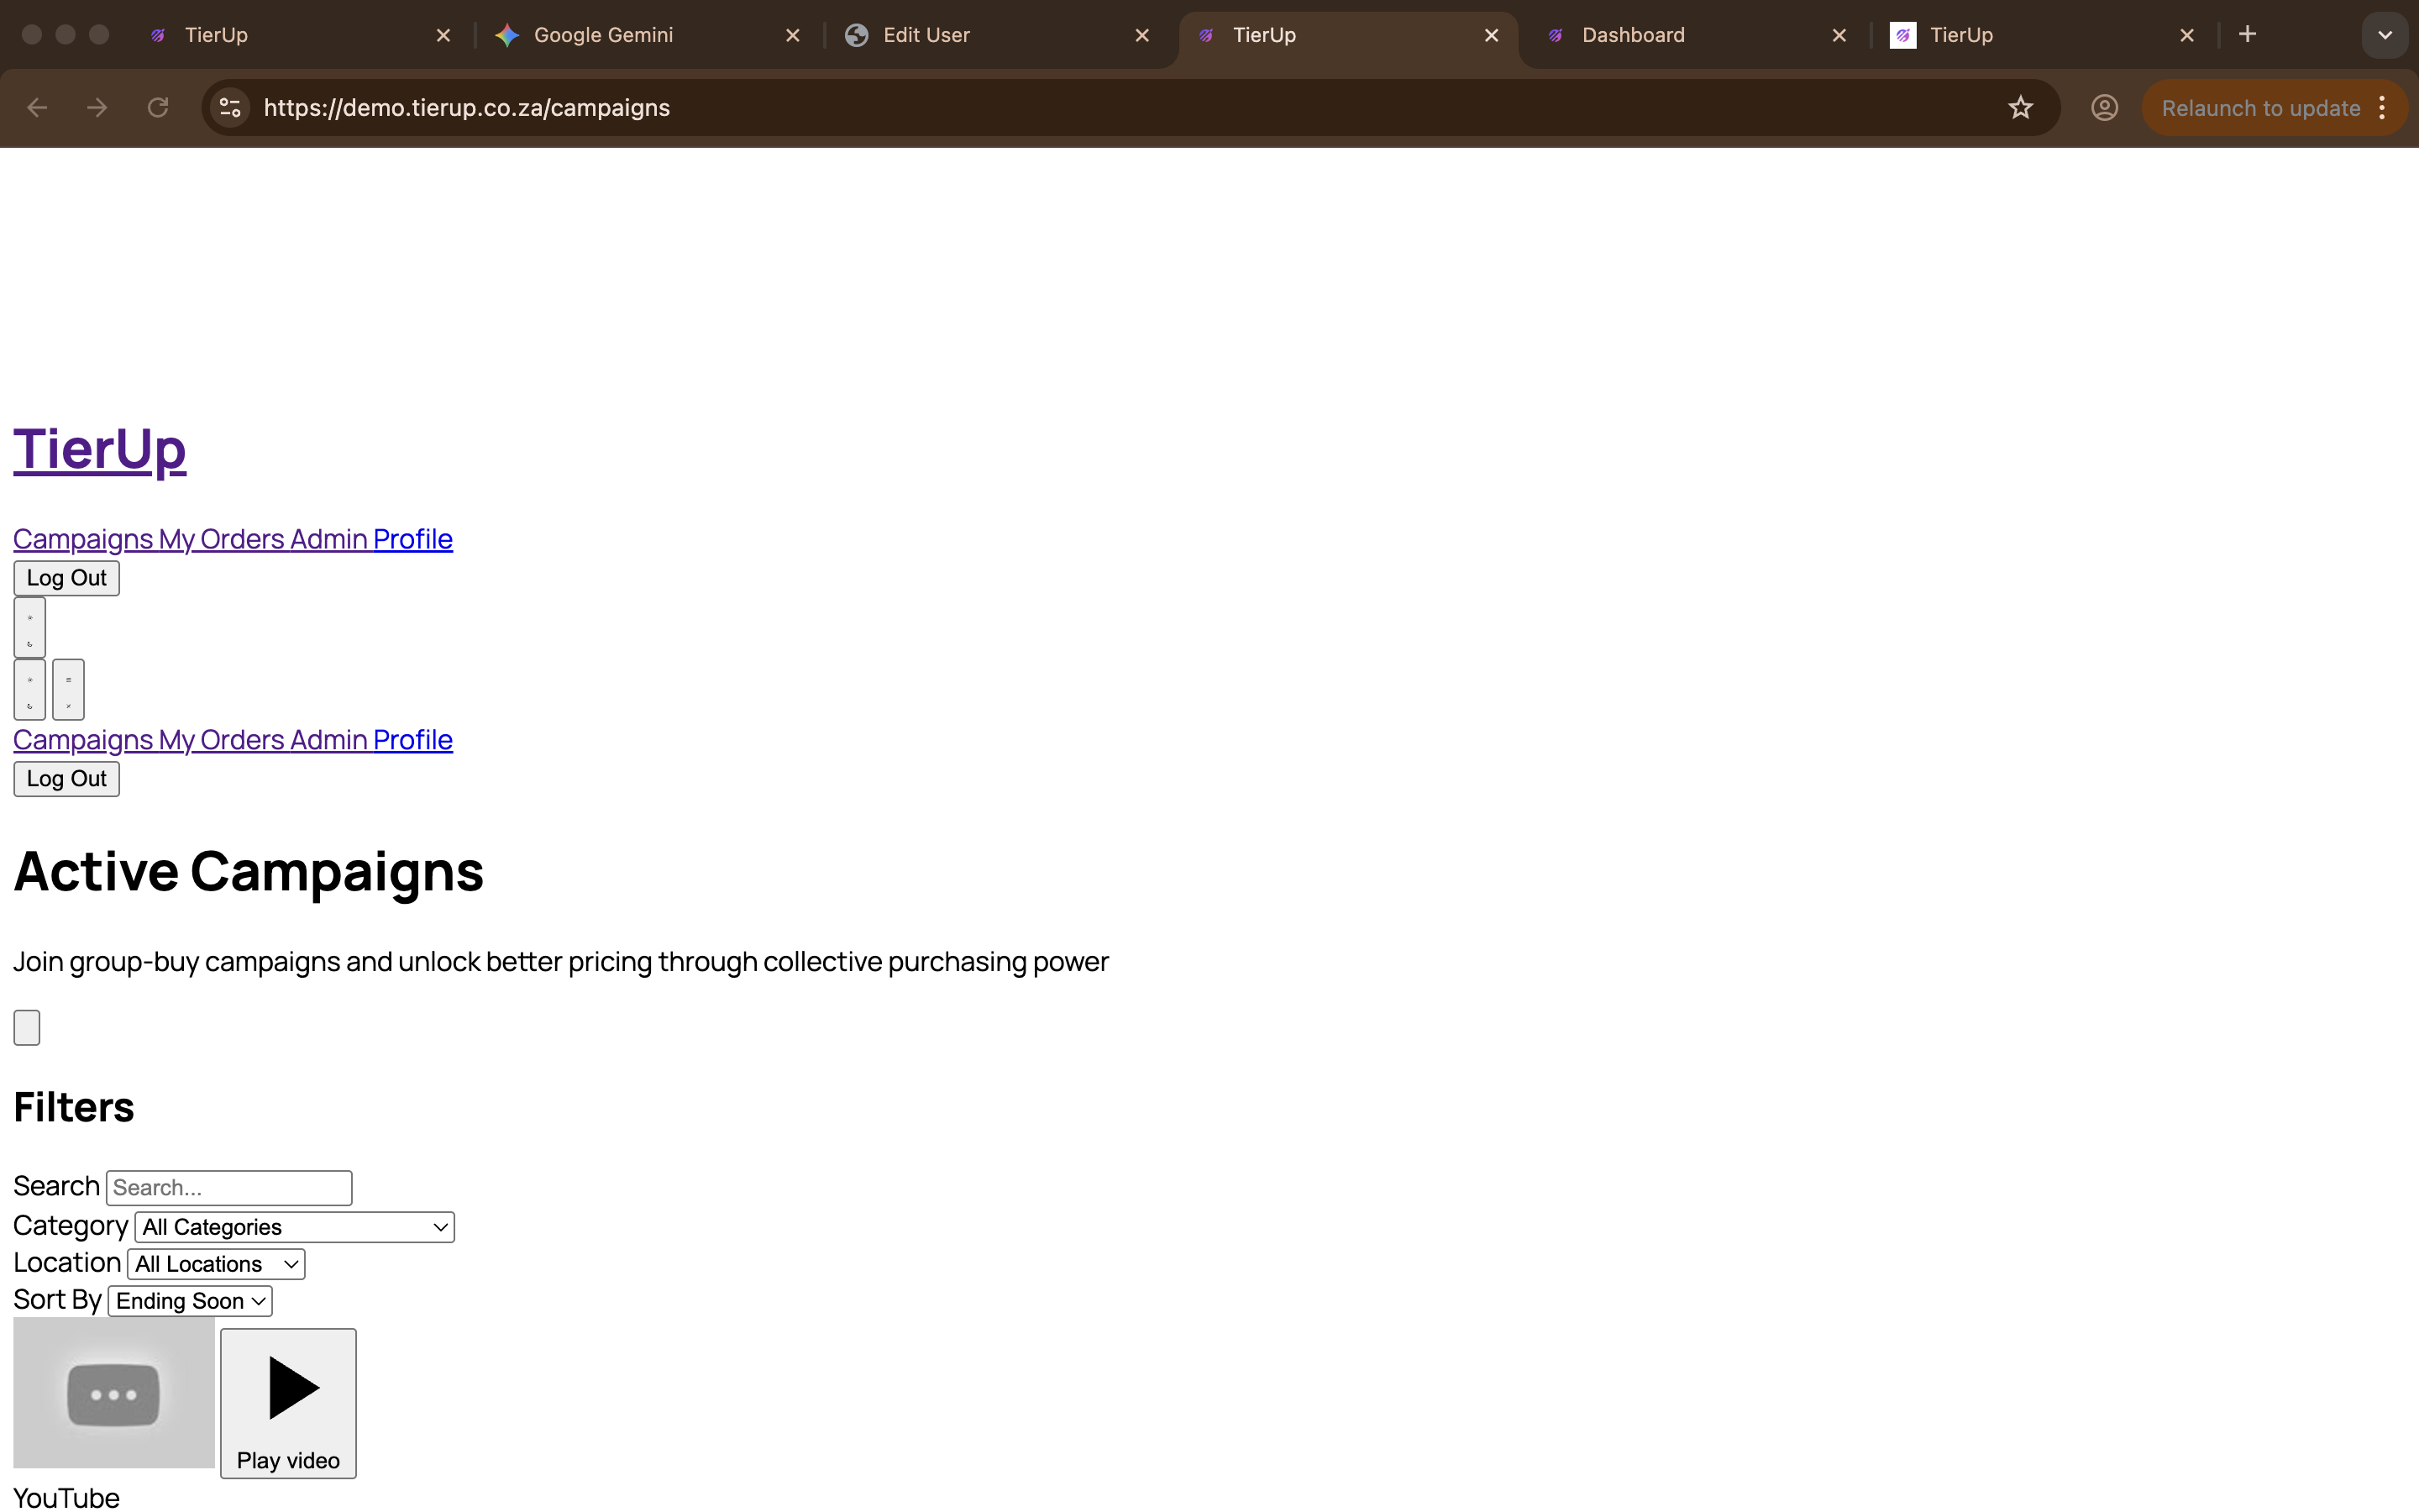This screenshot has width=2419, height=1512.
Task: Open a new browser tab
Action: pos(2247,35)
